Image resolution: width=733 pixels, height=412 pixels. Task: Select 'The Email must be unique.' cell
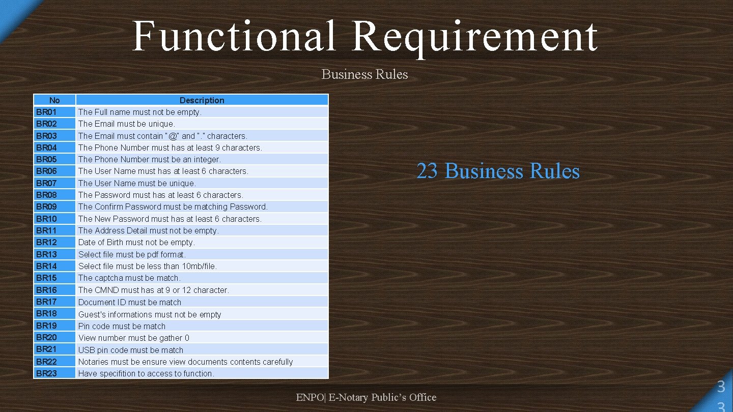tap(202, 124)
